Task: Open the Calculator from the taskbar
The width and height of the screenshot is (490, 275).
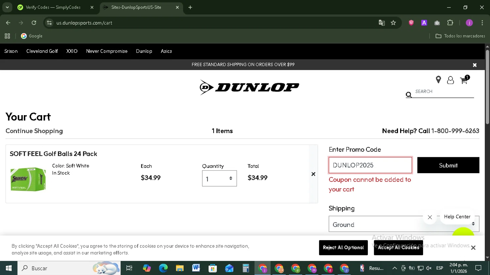Action: pos(246,268)
